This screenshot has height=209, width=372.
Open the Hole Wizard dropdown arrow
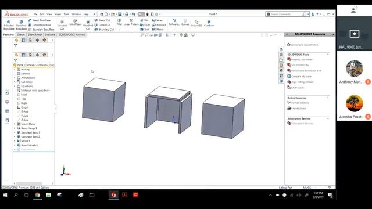tap(75, 30)
